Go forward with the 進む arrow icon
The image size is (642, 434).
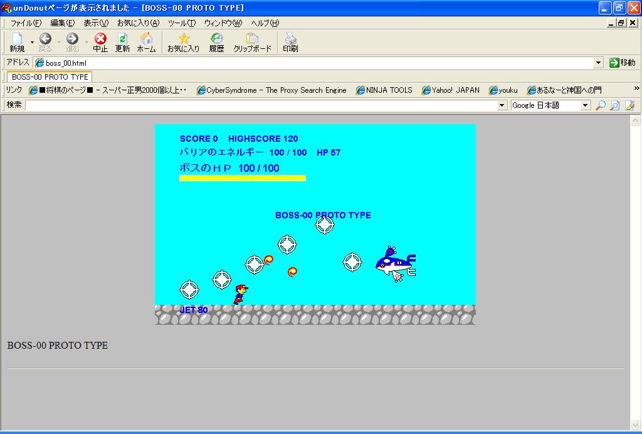[73, 39]
